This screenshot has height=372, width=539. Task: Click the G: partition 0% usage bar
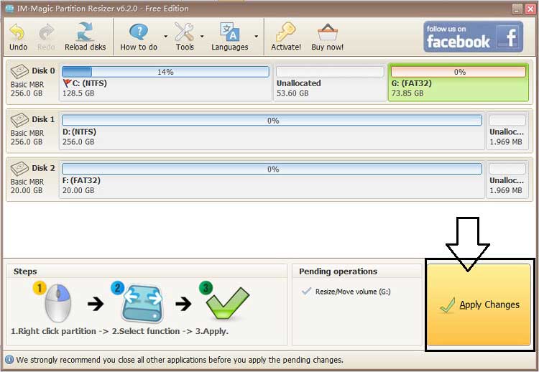[x=459, y=72]
